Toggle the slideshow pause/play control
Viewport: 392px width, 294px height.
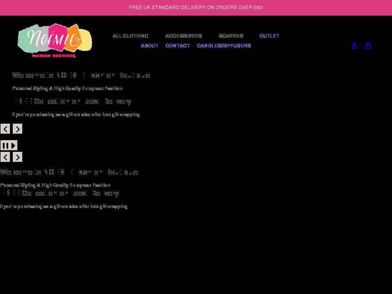click(x=9, y=145)
